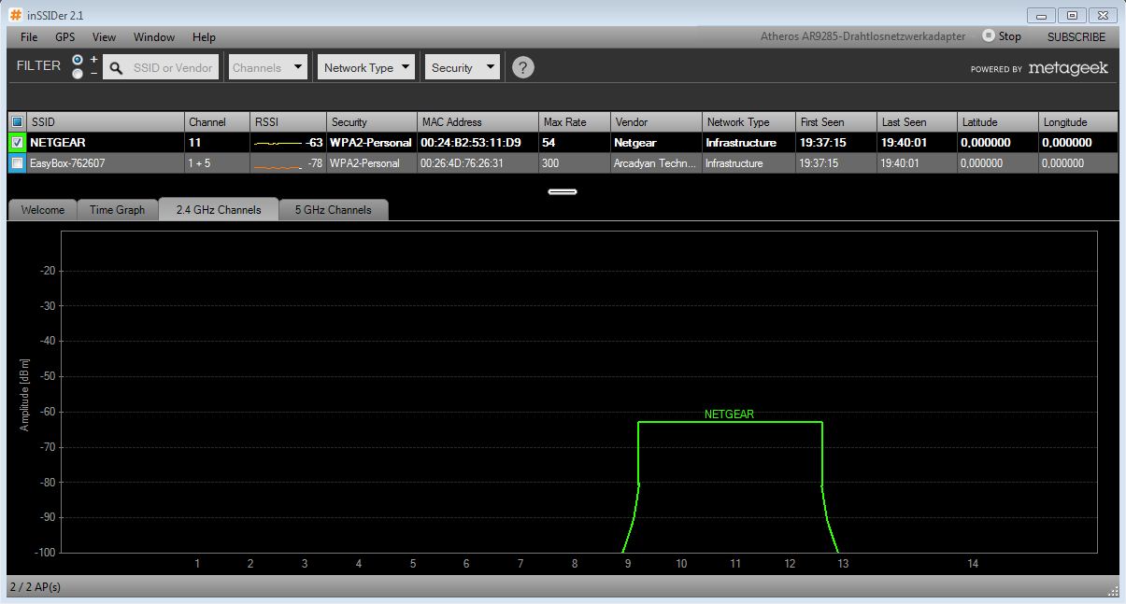Sort by the Last Seen column header

click(917, 122)
